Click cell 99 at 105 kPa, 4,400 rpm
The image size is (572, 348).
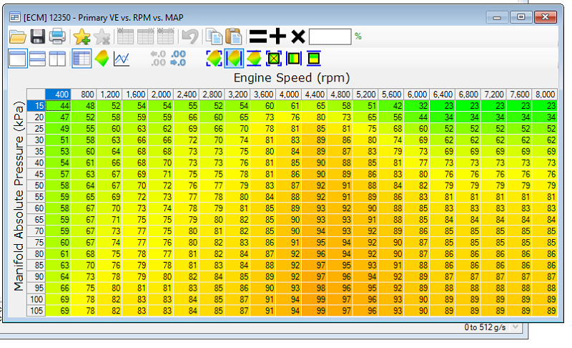pos(315,311)
